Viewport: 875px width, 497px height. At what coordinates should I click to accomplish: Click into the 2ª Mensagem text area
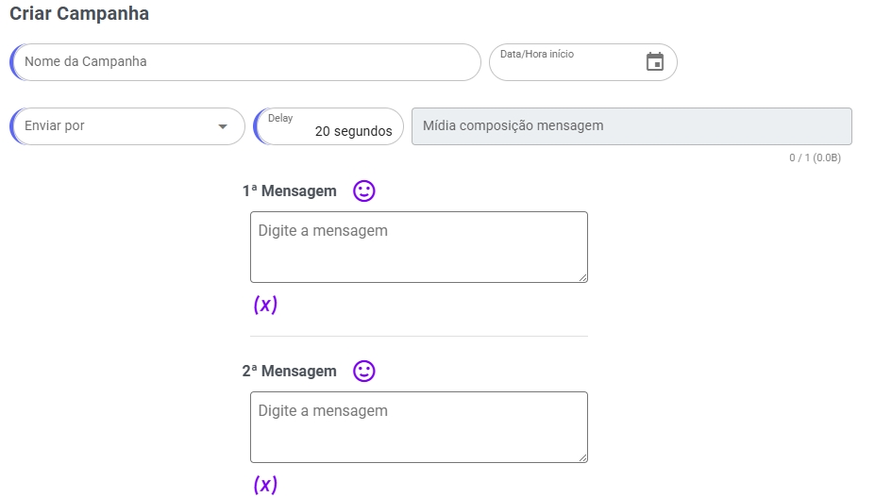point(418,427)
